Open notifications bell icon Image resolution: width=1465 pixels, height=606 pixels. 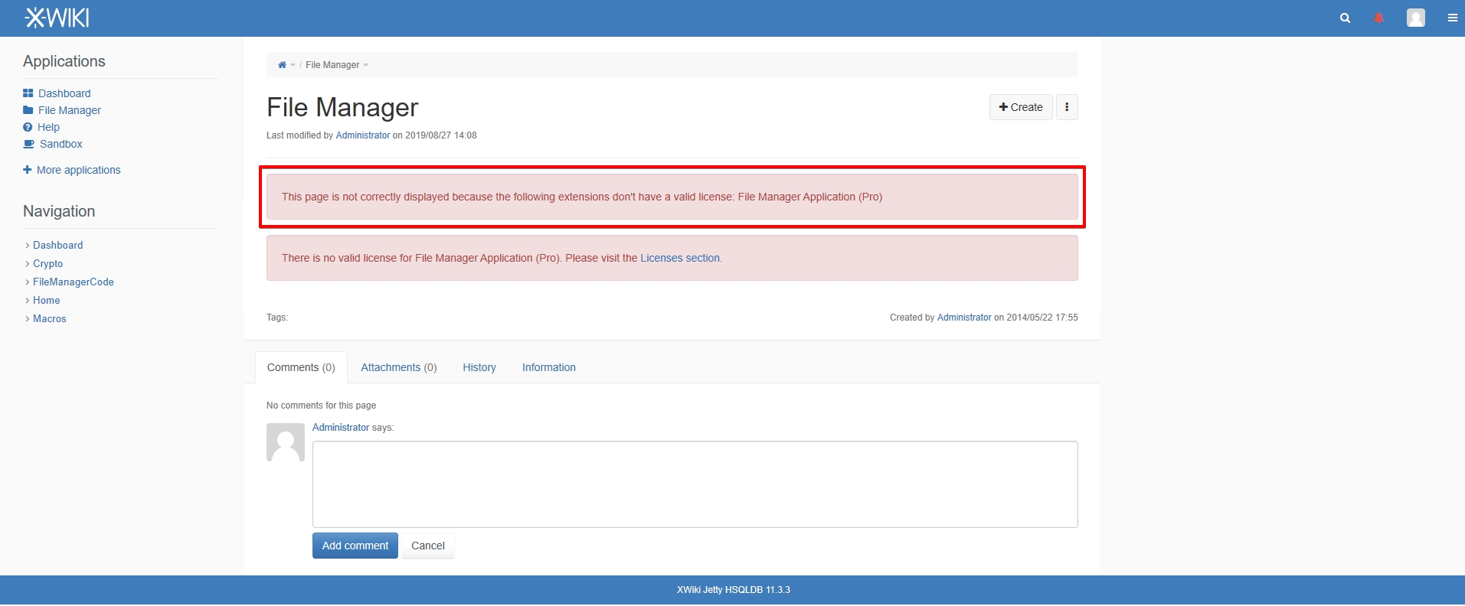point(1378,18)
